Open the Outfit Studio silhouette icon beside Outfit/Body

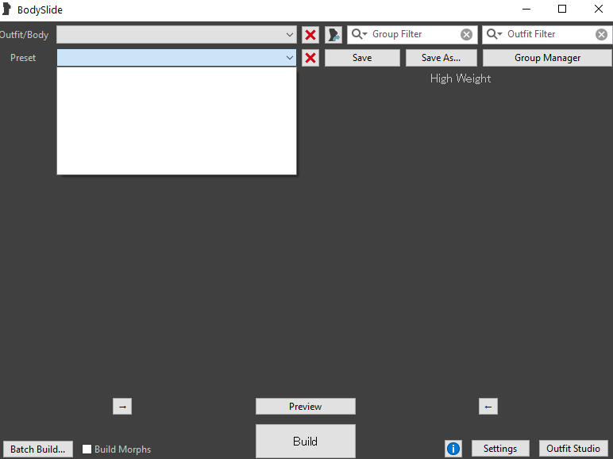[333, 35]
